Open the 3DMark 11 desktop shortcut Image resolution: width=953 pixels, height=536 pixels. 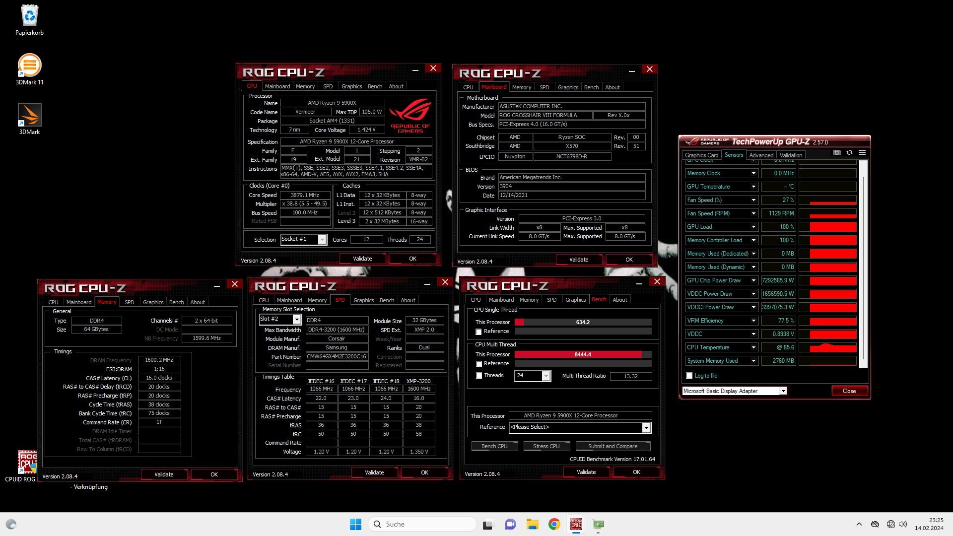point(29,65)
